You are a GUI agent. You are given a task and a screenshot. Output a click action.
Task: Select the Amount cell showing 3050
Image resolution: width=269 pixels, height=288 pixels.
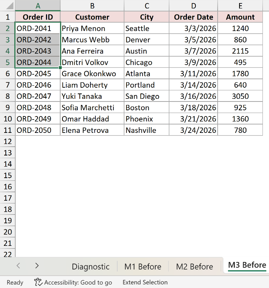[240, 96]
